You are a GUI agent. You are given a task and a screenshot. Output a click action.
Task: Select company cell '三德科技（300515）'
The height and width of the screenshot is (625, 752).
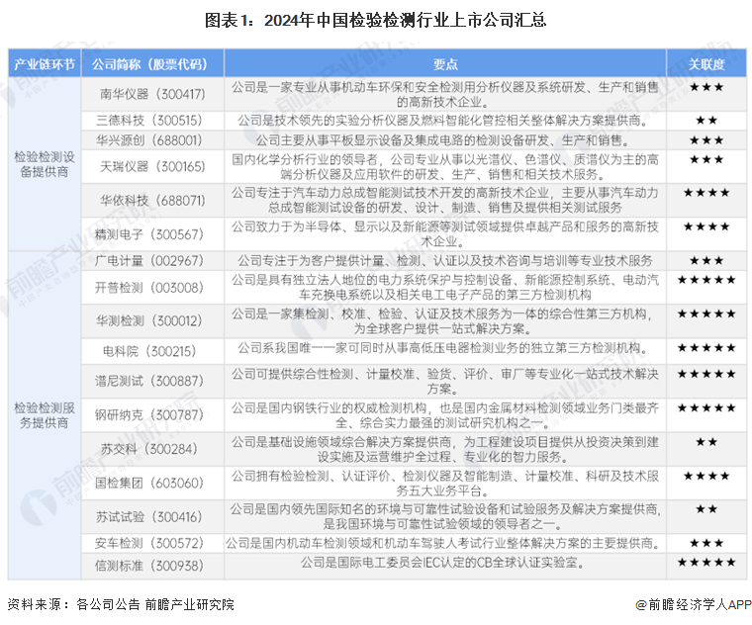click(152, 121)
